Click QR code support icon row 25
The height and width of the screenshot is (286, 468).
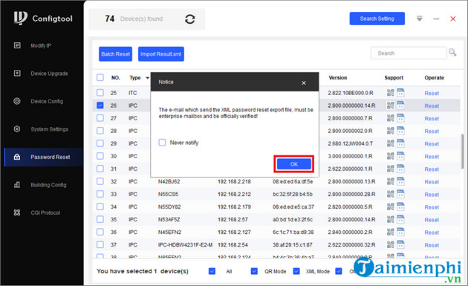click(391, 93)
